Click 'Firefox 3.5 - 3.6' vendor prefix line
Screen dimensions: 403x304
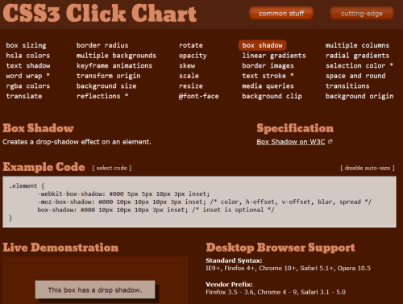coord(276,292)
